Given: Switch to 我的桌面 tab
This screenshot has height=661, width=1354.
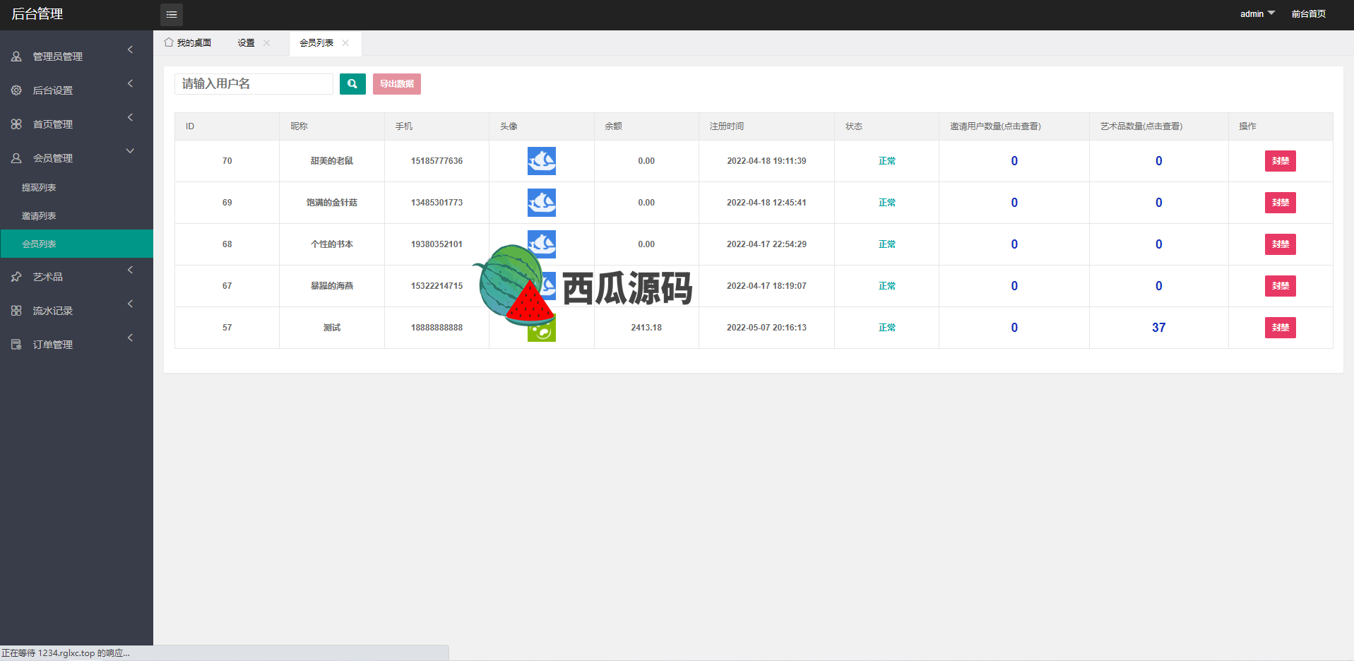Looking at the screenshot, I should [188, 43].
